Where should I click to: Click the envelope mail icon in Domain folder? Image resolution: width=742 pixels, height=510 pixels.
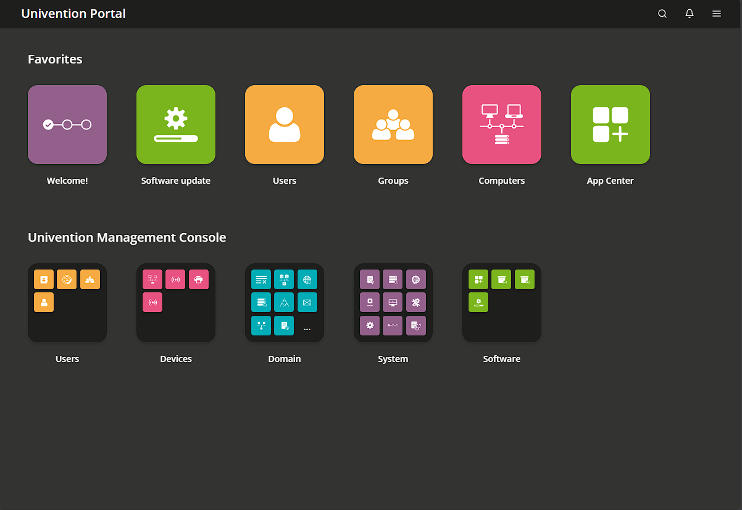307,302
